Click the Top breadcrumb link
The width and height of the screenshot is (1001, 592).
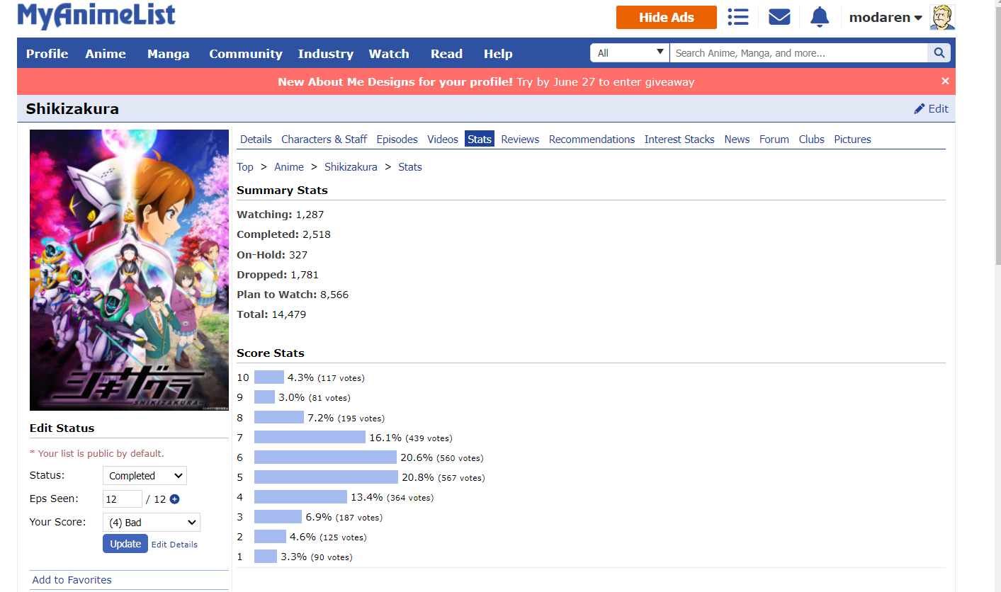[x=245, y=167]
